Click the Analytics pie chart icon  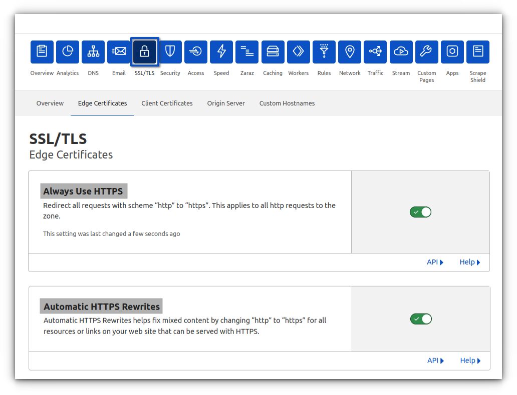tap(68, 51)
